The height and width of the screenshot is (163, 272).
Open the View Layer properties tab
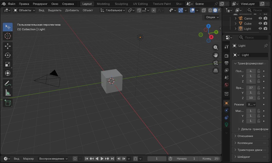226,70
